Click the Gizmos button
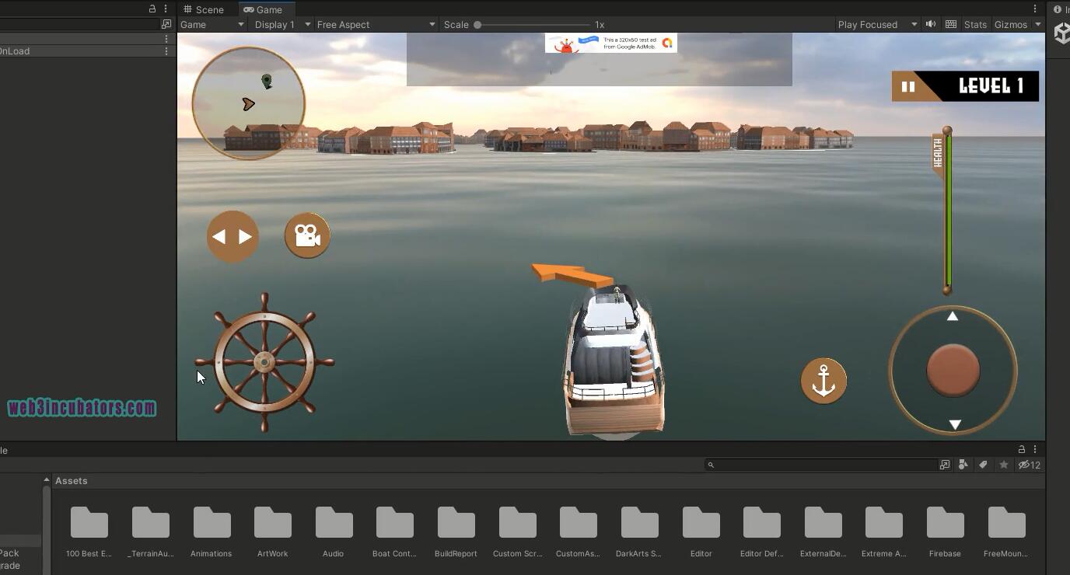 1011,25
